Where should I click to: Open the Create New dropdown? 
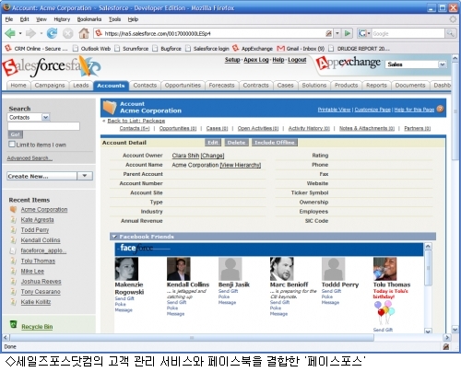tap(85, 176)
